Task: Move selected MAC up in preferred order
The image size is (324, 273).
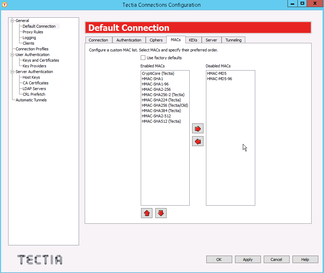Action: point(147,213)
